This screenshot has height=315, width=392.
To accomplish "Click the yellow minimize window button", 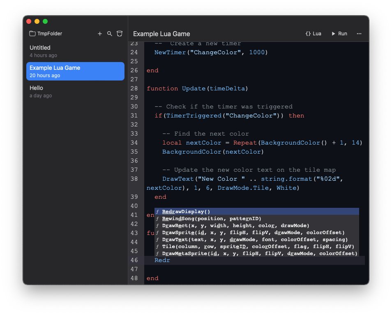I will 37,21.
